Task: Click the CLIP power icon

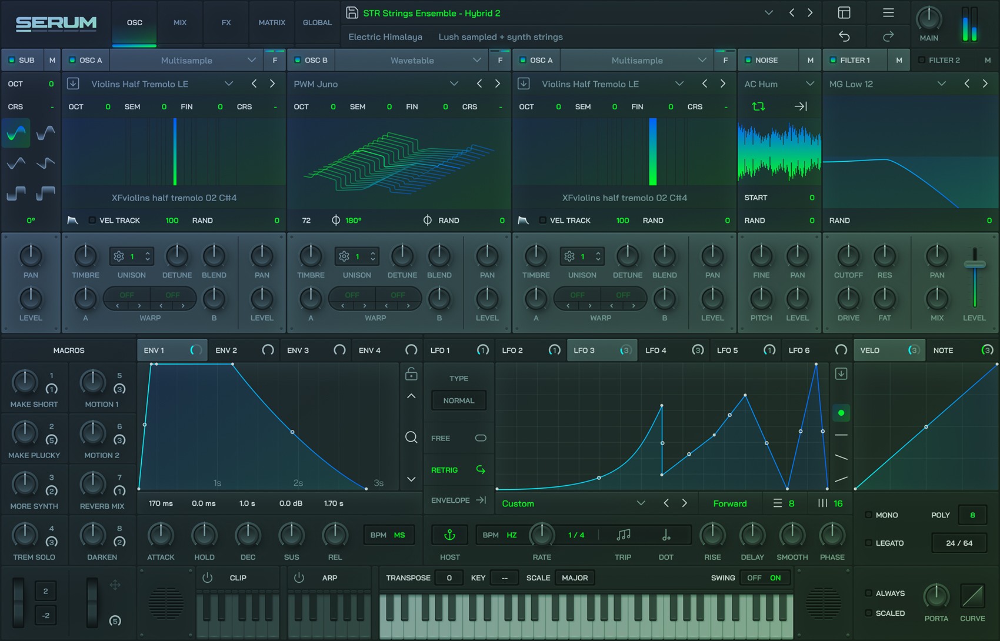Action: click(x=207, y=578)
